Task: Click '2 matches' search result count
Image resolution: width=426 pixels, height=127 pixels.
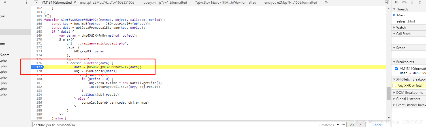Action: (x=326, y=125)
